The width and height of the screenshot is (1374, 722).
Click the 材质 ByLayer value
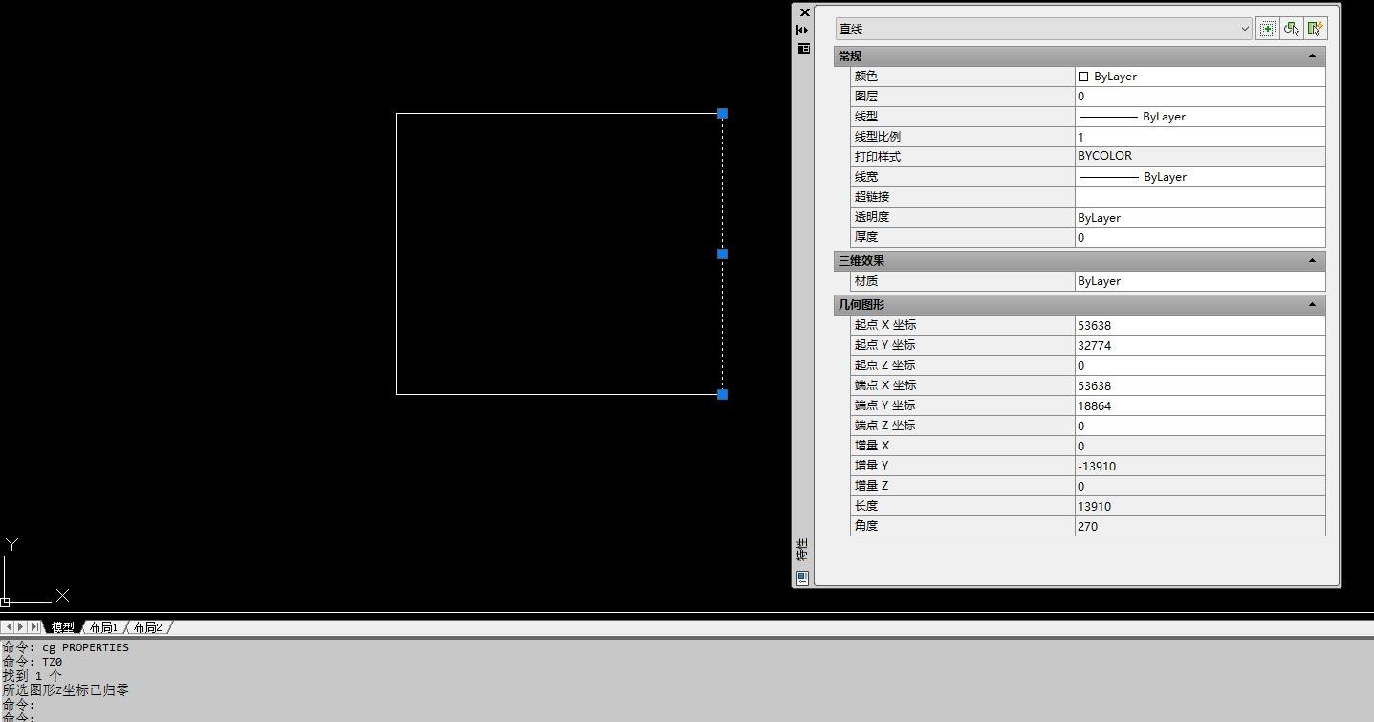(x=1200, y=281)
